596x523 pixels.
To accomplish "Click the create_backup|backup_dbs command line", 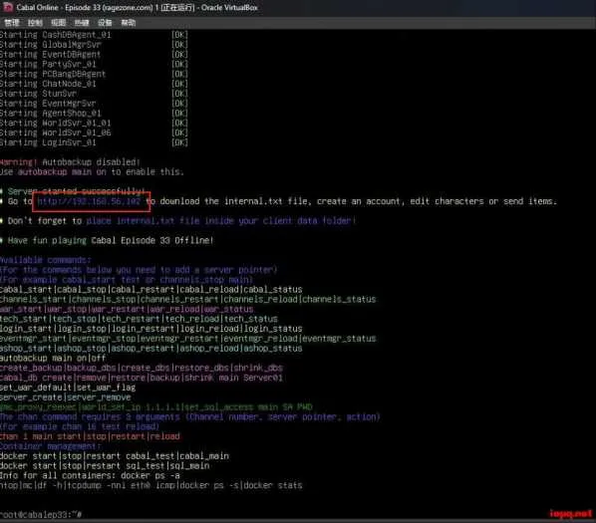I will [x=142, y=368].
